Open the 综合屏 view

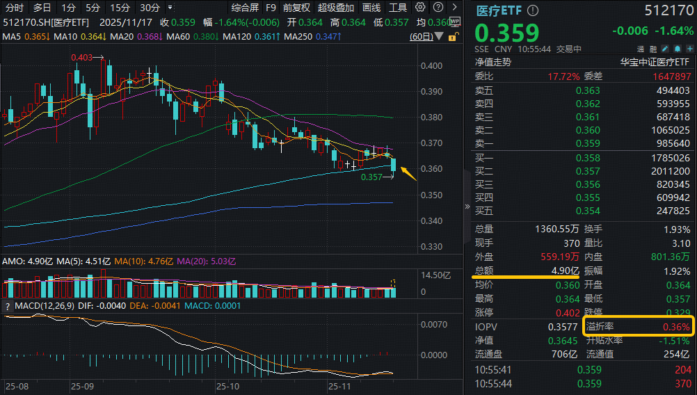245,8
